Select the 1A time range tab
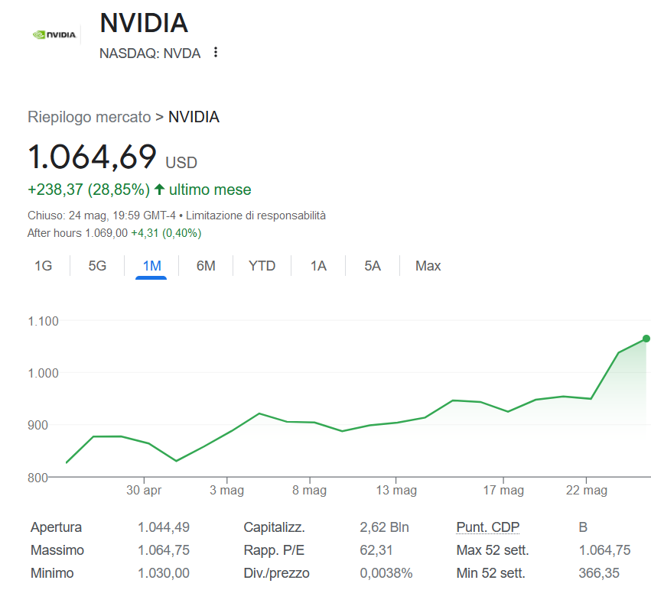 [318, 266]
